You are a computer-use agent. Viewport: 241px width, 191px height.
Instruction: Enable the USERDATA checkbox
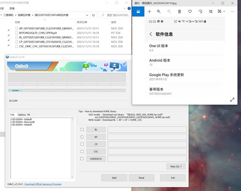82,159
